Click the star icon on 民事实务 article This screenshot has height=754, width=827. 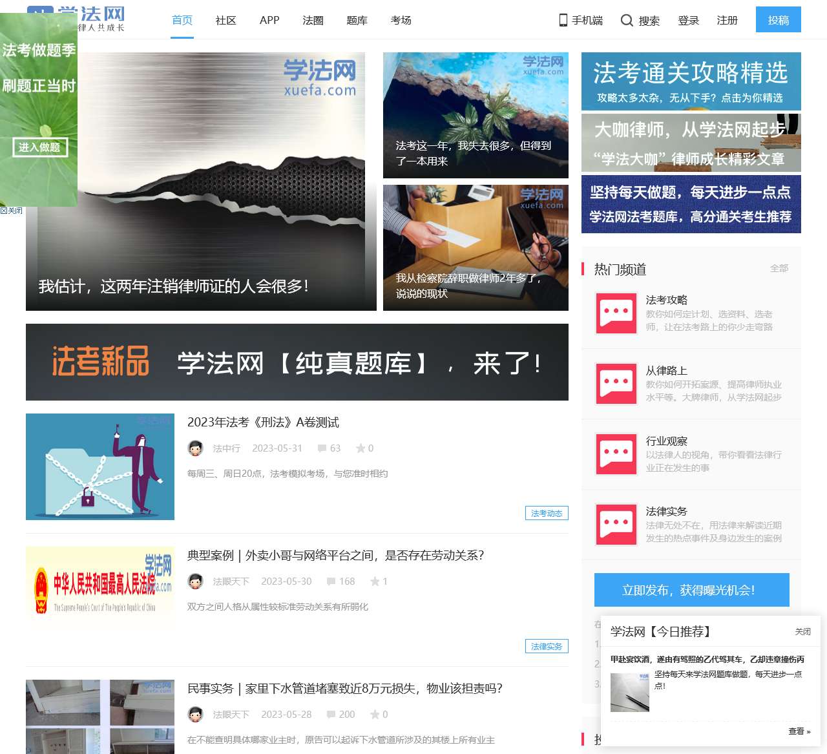tap(375, 714)
